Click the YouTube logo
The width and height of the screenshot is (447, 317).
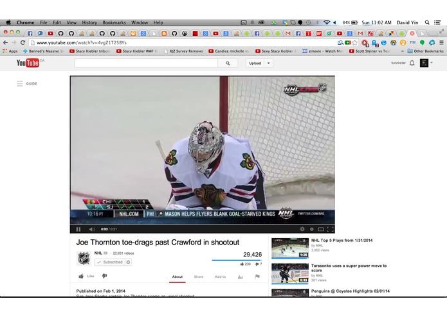tap(28, 63)
